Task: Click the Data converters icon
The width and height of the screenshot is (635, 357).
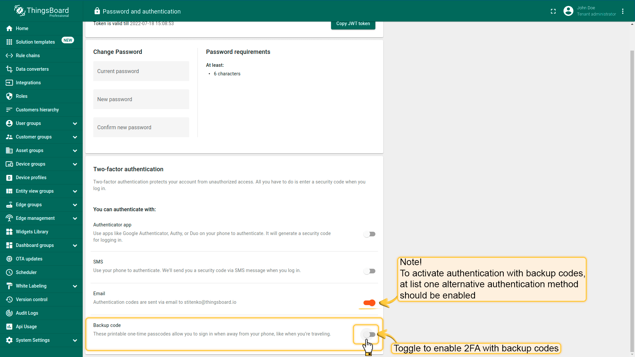Action: pyautogui.click(x=9, y=69)
